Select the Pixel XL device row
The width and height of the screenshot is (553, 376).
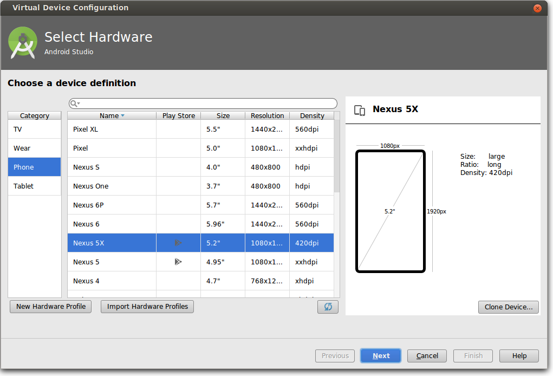[x=201, y=129]
